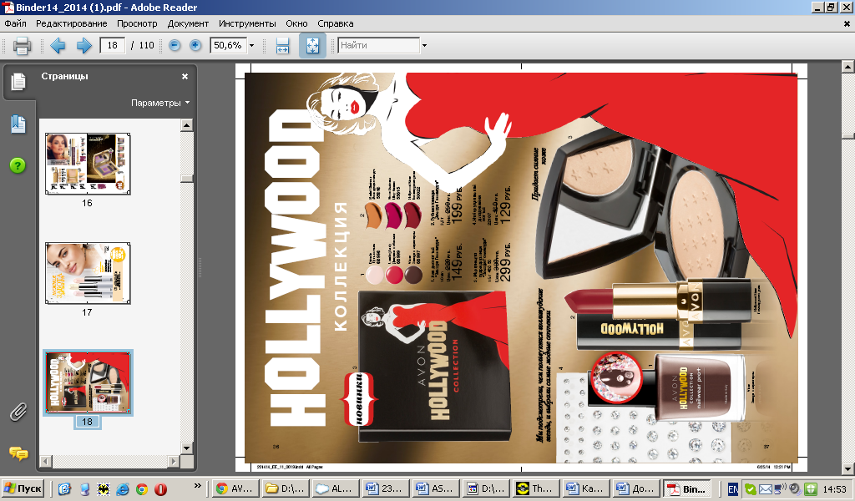Go to next page with right arrow
This screenshot has height=501, width=855.
pos(84,45)
